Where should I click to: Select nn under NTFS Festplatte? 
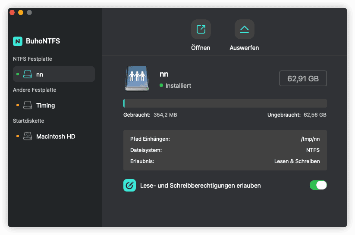tap(54, 74)
